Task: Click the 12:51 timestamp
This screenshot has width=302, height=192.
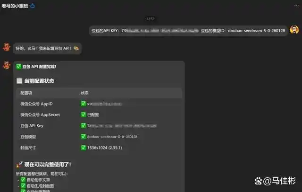Action: coord(151,19)
